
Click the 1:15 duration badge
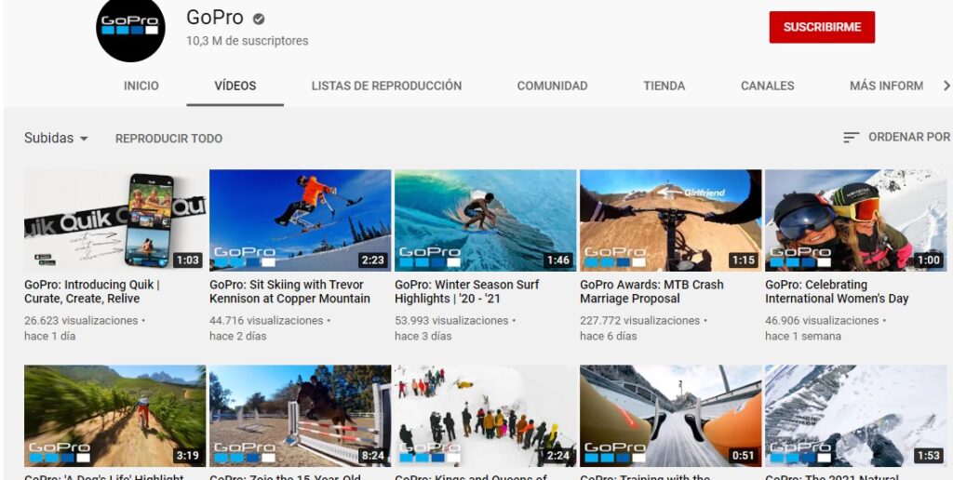click(743, 260)
